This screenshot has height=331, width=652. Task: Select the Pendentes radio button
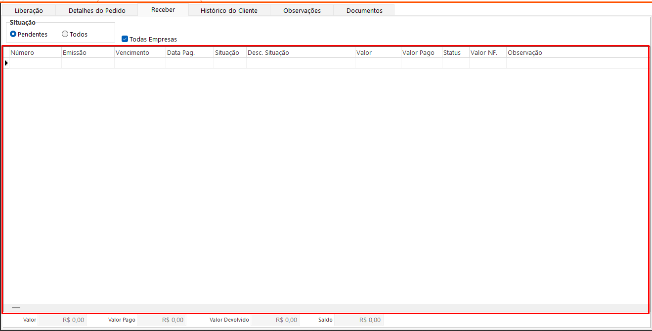[x=13, y=34]
